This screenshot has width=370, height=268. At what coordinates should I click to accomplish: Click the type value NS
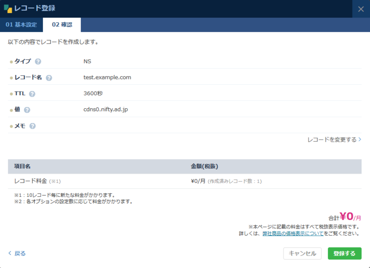click(87, 62)
